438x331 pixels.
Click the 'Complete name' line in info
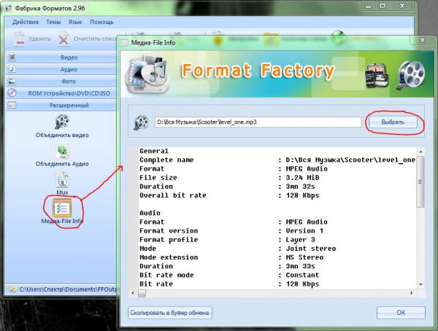tap(277, 160)
